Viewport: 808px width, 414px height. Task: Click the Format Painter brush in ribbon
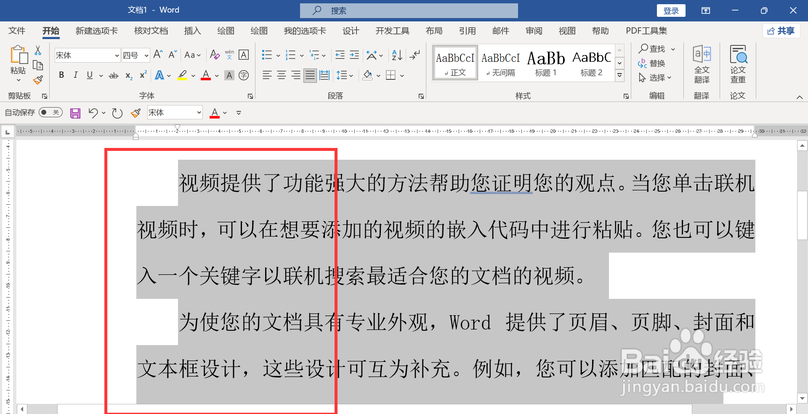38,80
